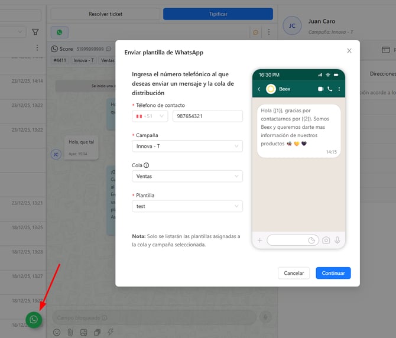
Task: Click the Resolver ticket button
Action: (x=105, y=14)
